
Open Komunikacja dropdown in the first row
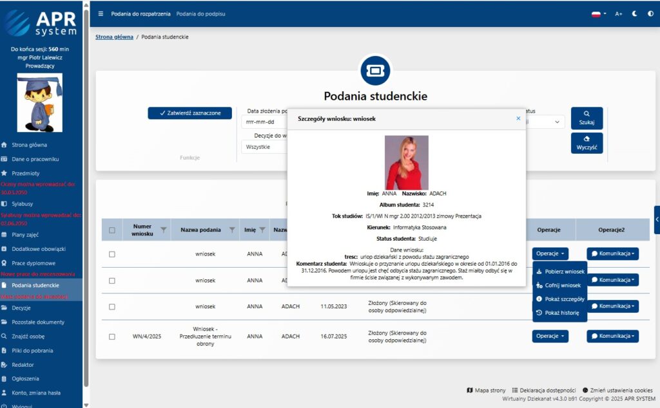612,254
